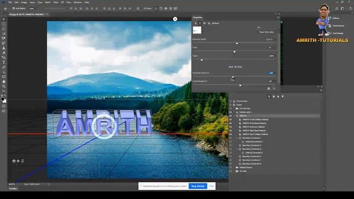Select the Pen tool
354x199 pixels.
click(4, 67)
